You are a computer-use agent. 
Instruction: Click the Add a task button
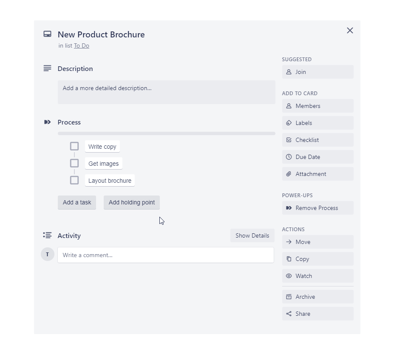(77, 202)
